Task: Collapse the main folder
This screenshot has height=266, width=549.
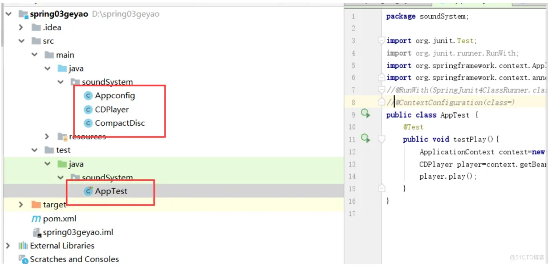Action: (34, 54)
